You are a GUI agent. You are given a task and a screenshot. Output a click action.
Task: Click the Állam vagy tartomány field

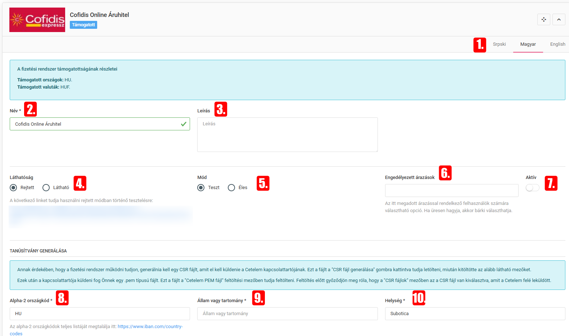287,314
